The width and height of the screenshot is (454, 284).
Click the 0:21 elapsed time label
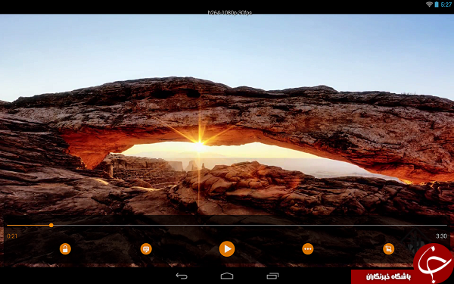(x=12, y=236)
